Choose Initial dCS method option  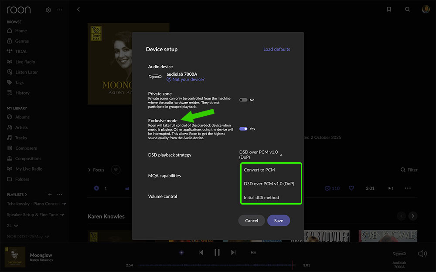[x=261, y=198]
